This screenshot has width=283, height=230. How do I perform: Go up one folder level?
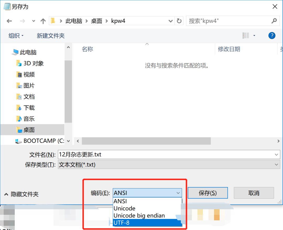point(43,21)
